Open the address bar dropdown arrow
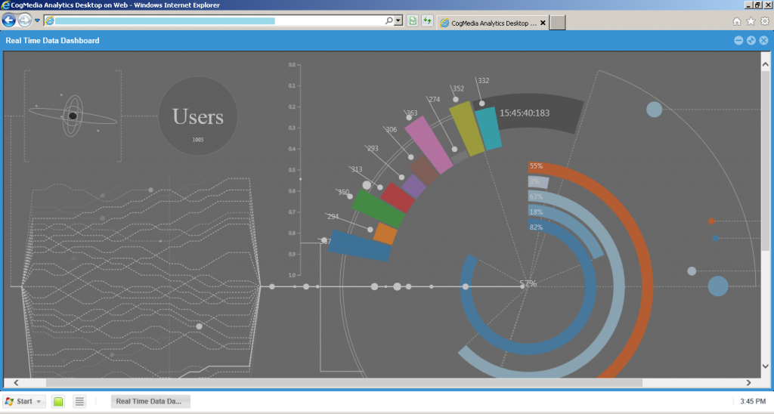 click(398, 21)
